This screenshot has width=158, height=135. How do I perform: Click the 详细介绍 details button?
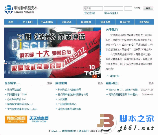pos(113,76)
